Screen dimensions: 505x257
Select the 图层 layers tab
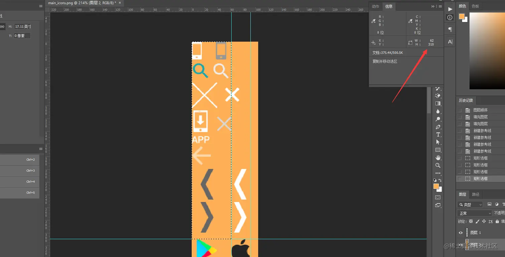pos(463,194)
